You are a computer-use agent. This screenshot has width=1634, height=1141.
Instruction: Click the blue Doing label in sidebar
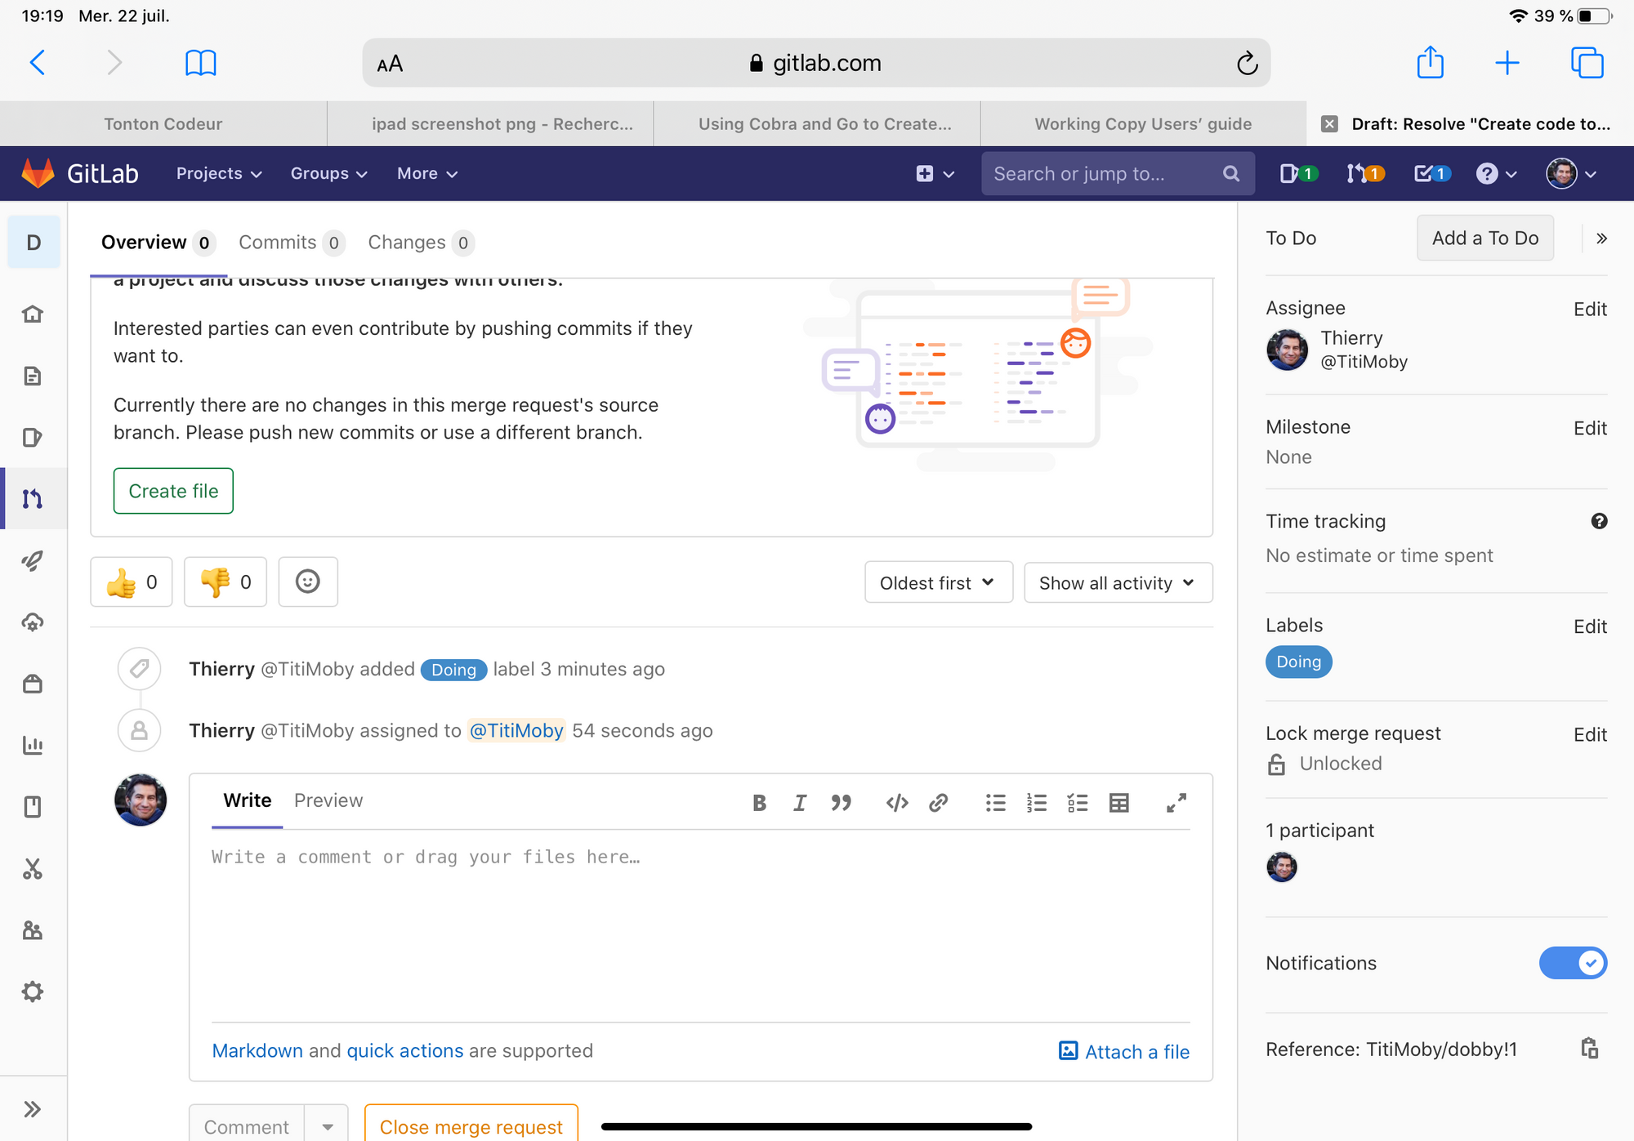pos(1298,662)
